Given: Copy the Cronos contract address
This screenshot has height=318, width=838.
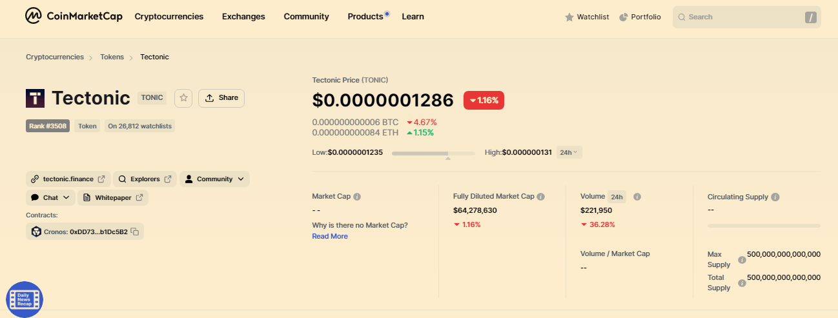Looking at the screenshot, I should (135, 232).
